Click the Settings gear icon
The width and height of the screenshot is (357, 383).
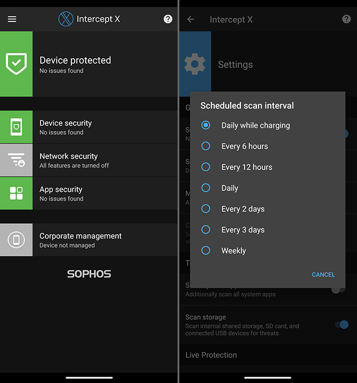coord(195,64)
